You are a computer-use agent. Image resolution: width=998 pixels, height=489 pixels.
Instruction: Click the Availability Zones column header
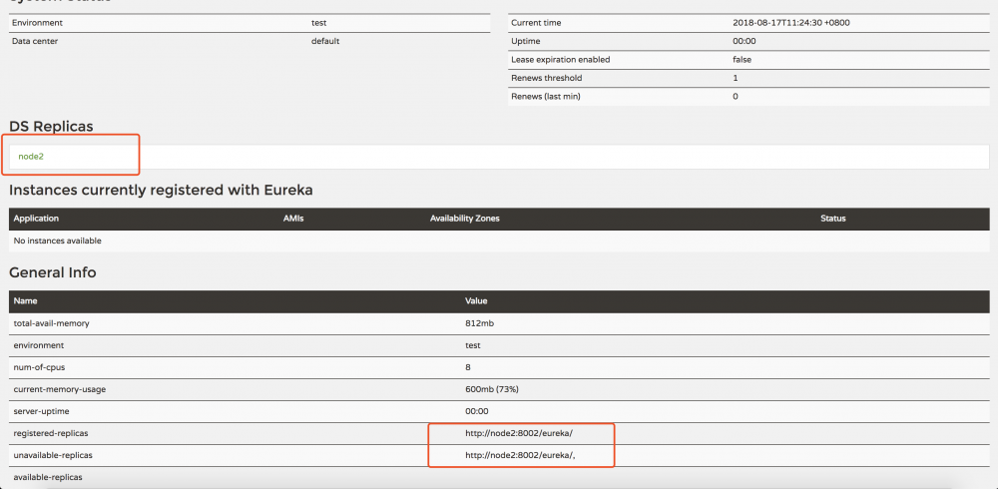[464, 218]
